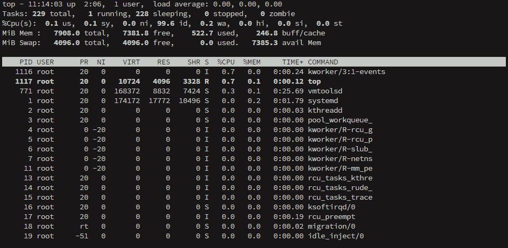The width and height of the screenshot is (508, 248).
Task: Click the 17772 RES value for systemd
Action: pyautogui.click(x=159, y=101)
